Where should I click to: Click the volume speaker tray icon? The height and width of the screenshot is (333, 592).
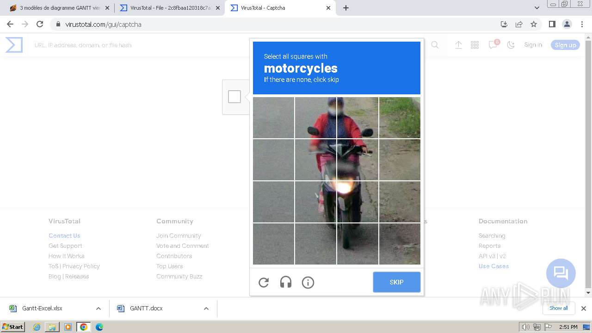pos(526,327)
